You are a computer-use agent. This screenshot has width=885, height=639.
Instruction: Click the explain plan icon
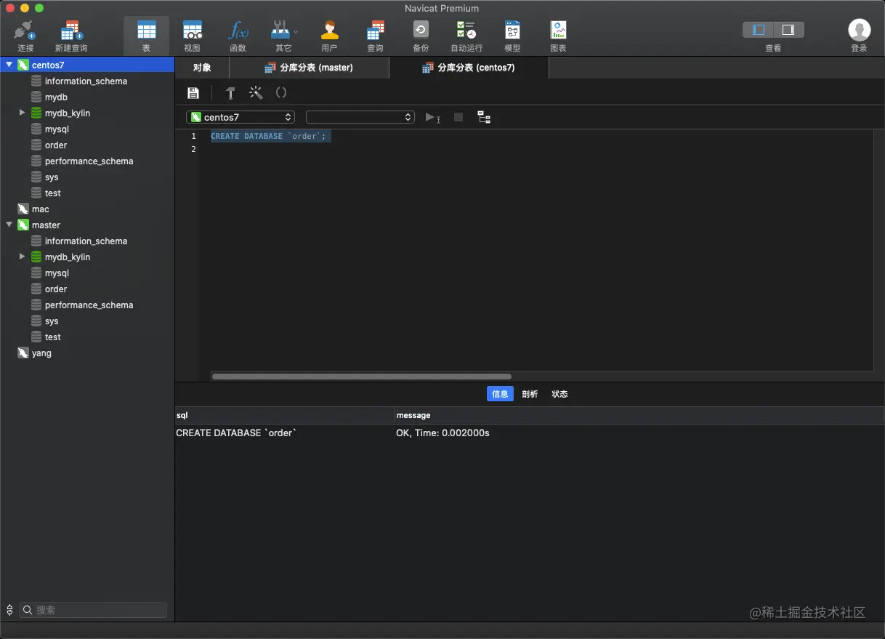pos(484,117)
